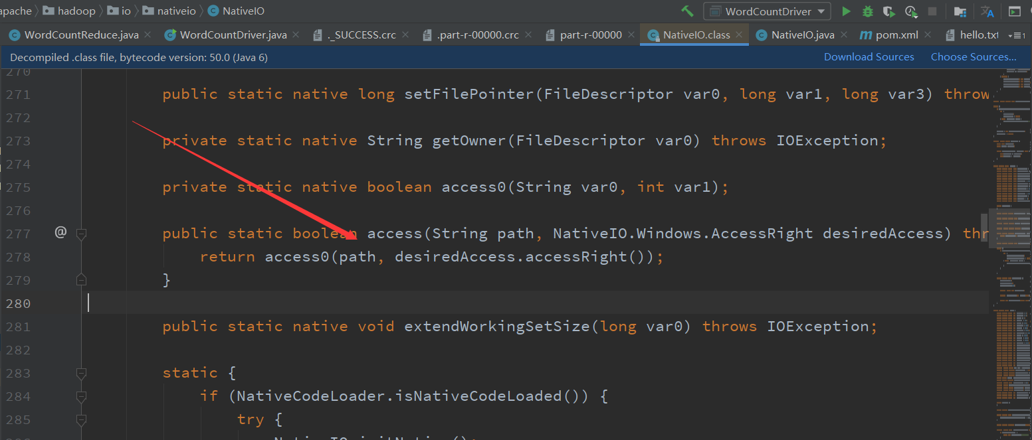This screenshot has width=1032, height=440.
Task: Click Choose Sources button
Action: [x=973, y=56]
